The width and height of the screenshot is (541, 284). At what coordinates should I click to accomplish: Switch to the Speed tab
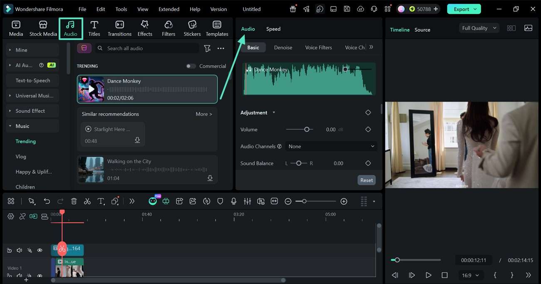pyautogui.click(x=273, y=29)
